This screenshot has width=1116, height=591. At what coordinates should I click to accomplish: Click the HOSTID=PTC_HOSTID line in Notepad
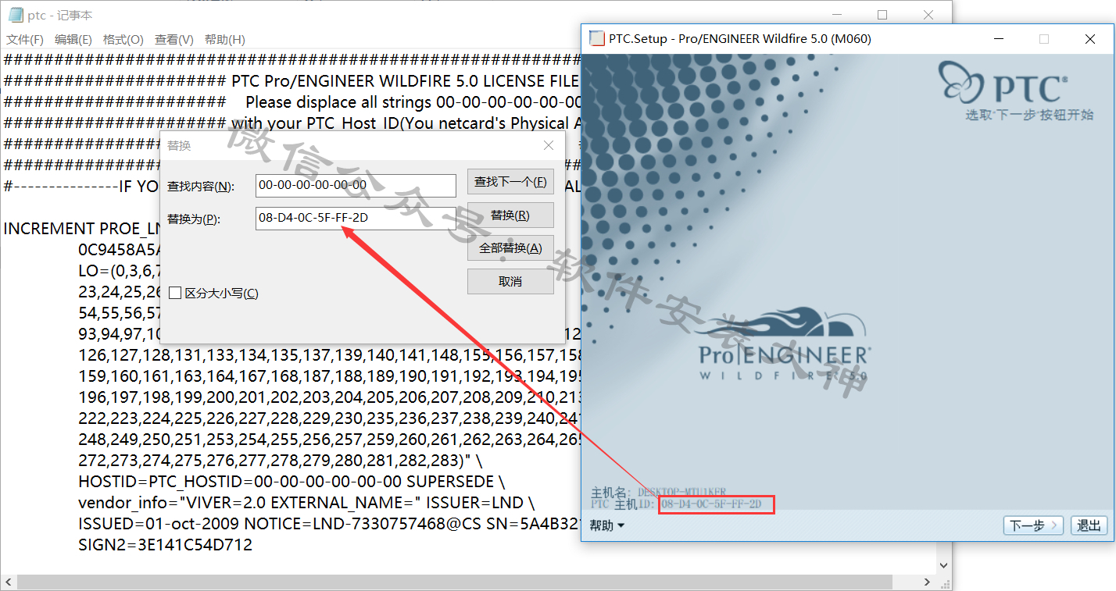292,482
